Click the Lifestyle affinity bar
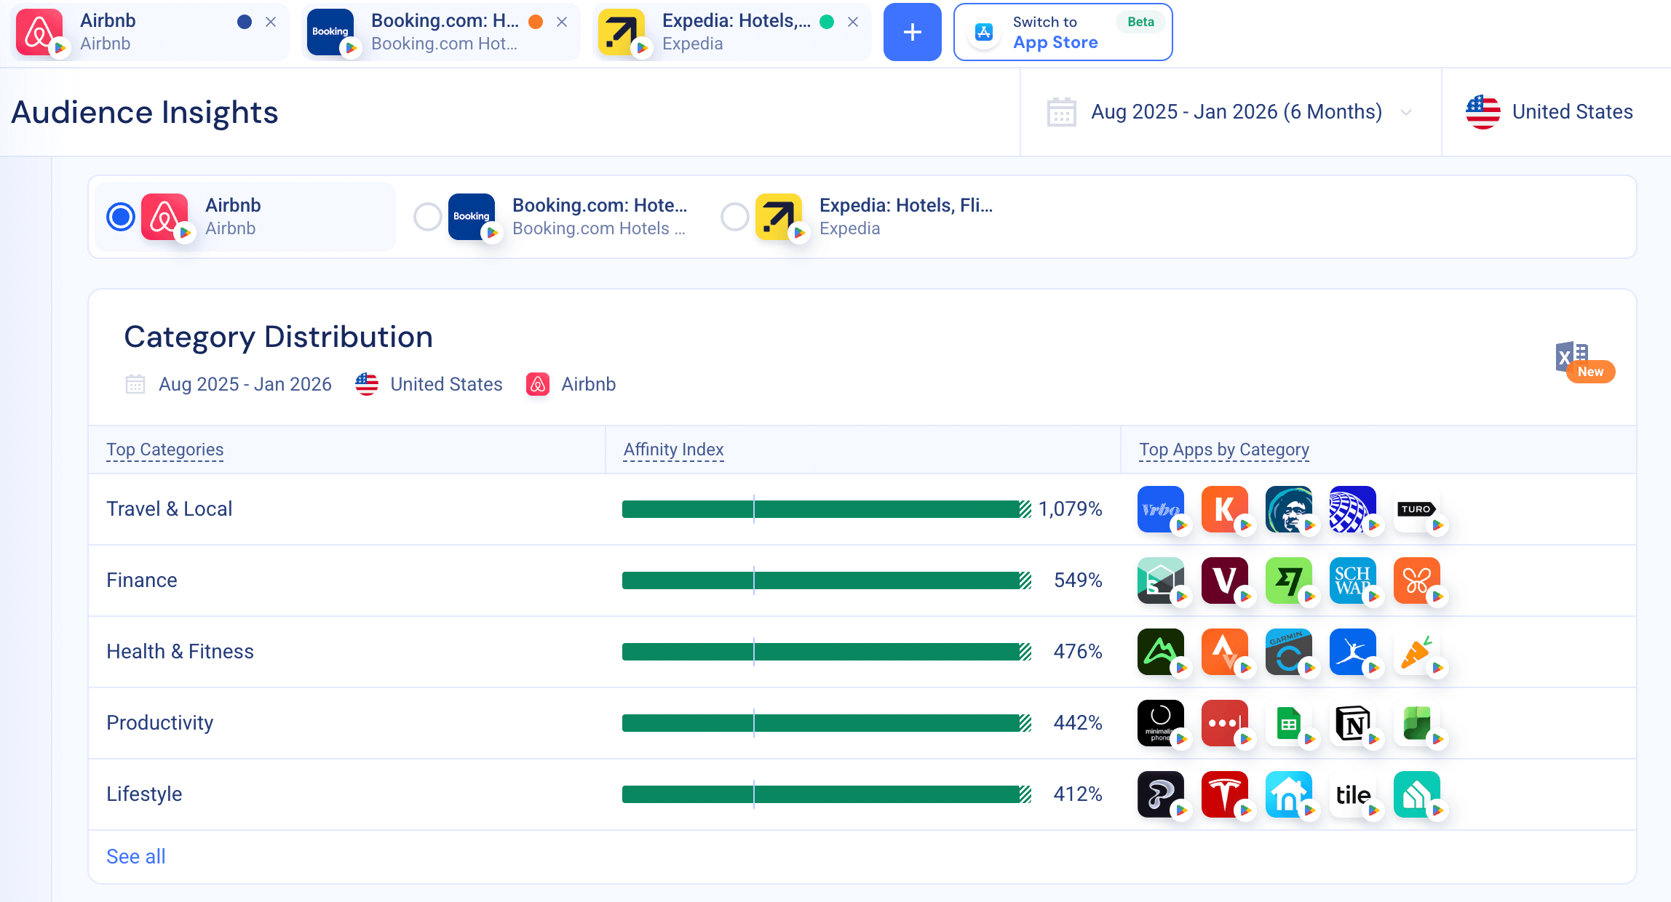This screenshot has height=902, width=1671. pos(827,794)
